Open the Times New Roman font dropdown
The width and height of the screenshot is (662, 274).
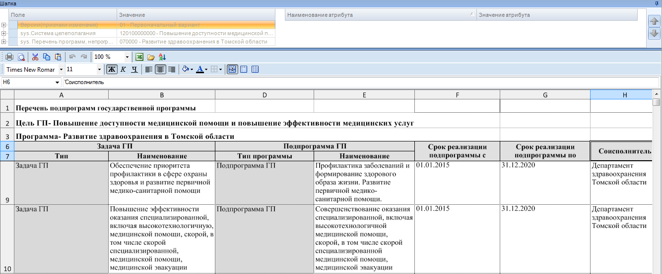pyautogui.click(x=61, y=70)
